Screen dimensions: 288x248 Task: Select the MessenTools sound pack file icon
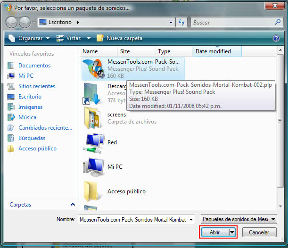click(x=93, y=69)
